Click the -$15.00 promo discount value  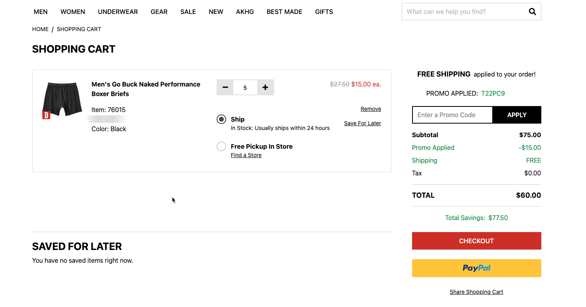coord(530,148)
